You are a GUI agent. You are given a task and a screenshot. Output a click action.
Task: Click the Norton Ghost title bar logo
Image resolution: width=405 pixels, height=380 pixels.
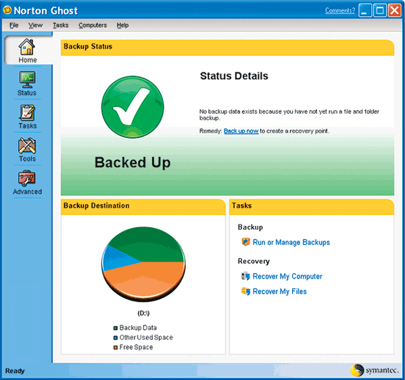coord(7,10)
